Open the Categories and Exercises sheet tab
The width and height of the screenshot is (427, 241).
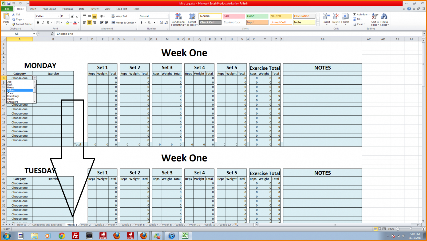point(47,225)
